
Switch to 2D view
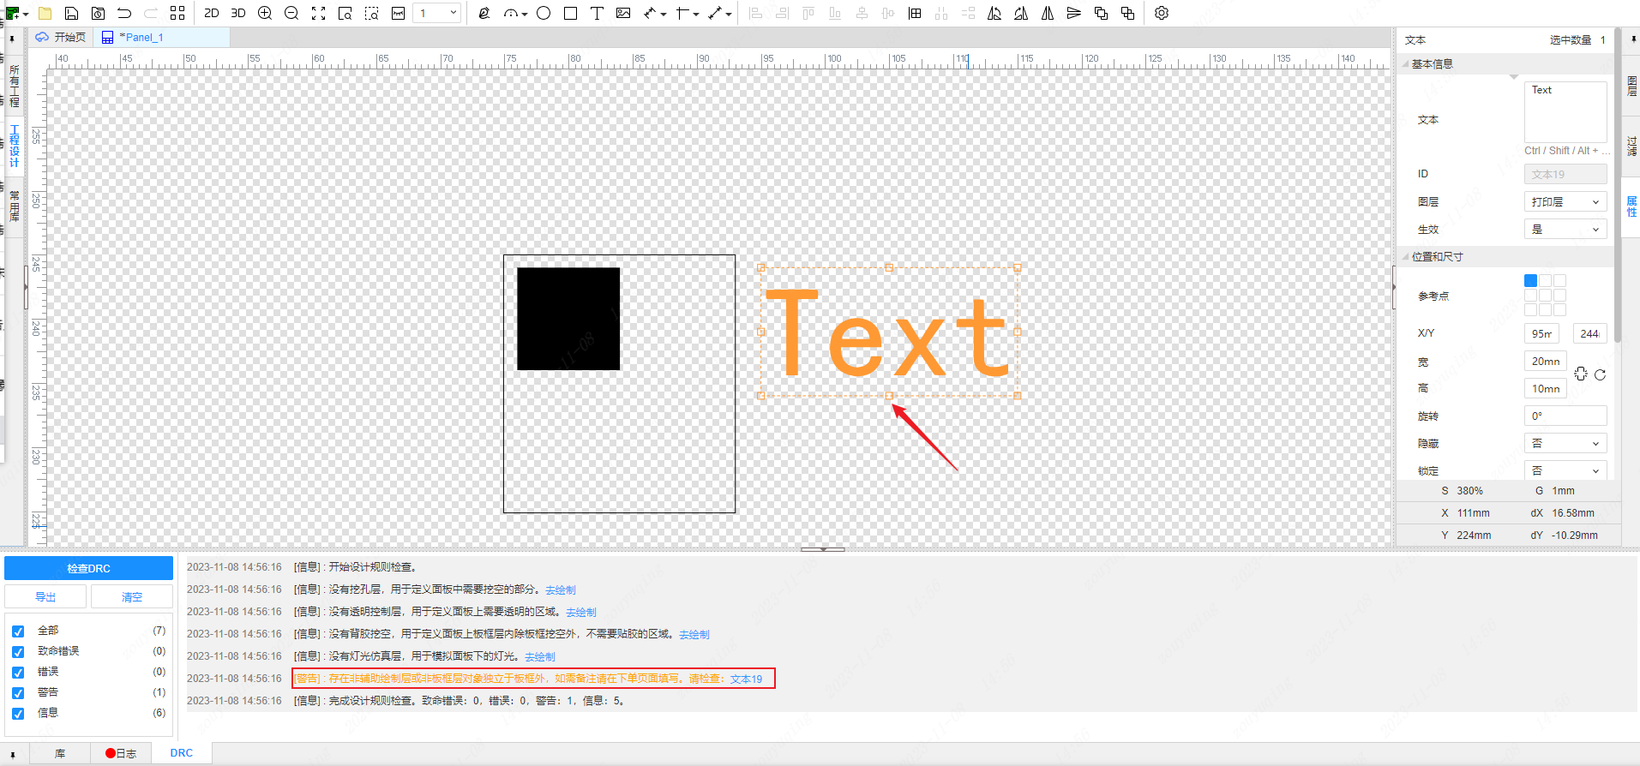point(212,13)
